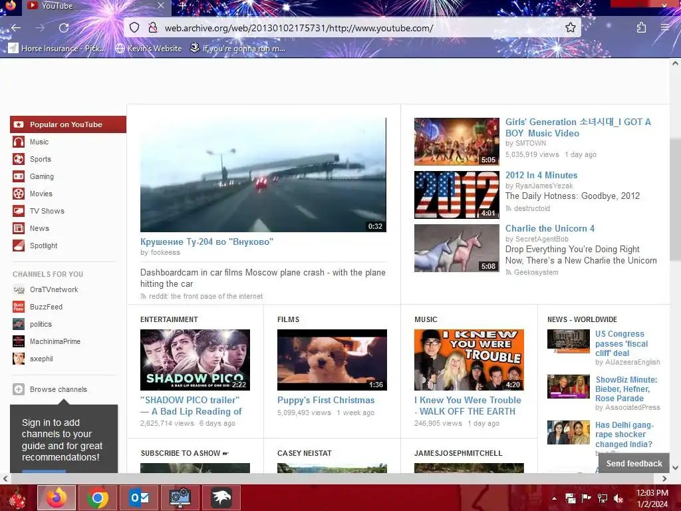Open the eagle app on the taskbar
Image resolution: width=681 pixels, height=511 pixels.
click(x=221, y=498)
